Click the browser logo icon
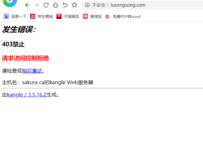 coord(10,3)
